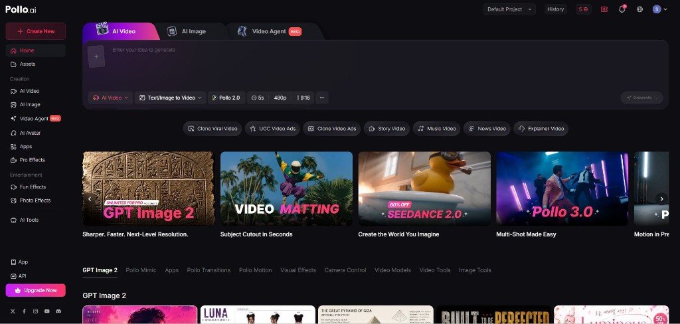This screenshot has height=324, width=680.
Task: Choose the Story Video chip
Action: tap(387, 129)
